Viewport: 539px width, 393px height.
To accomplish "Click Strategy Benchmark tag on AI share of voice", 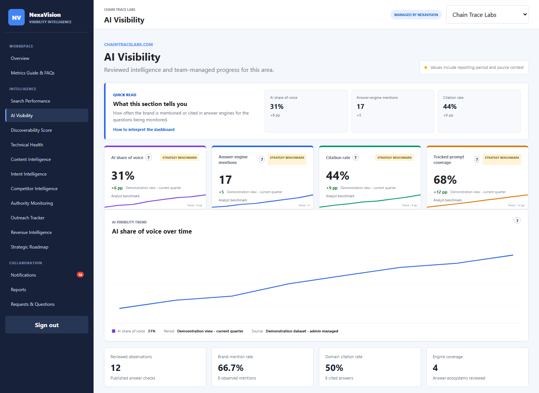I will tap(180, 158).
